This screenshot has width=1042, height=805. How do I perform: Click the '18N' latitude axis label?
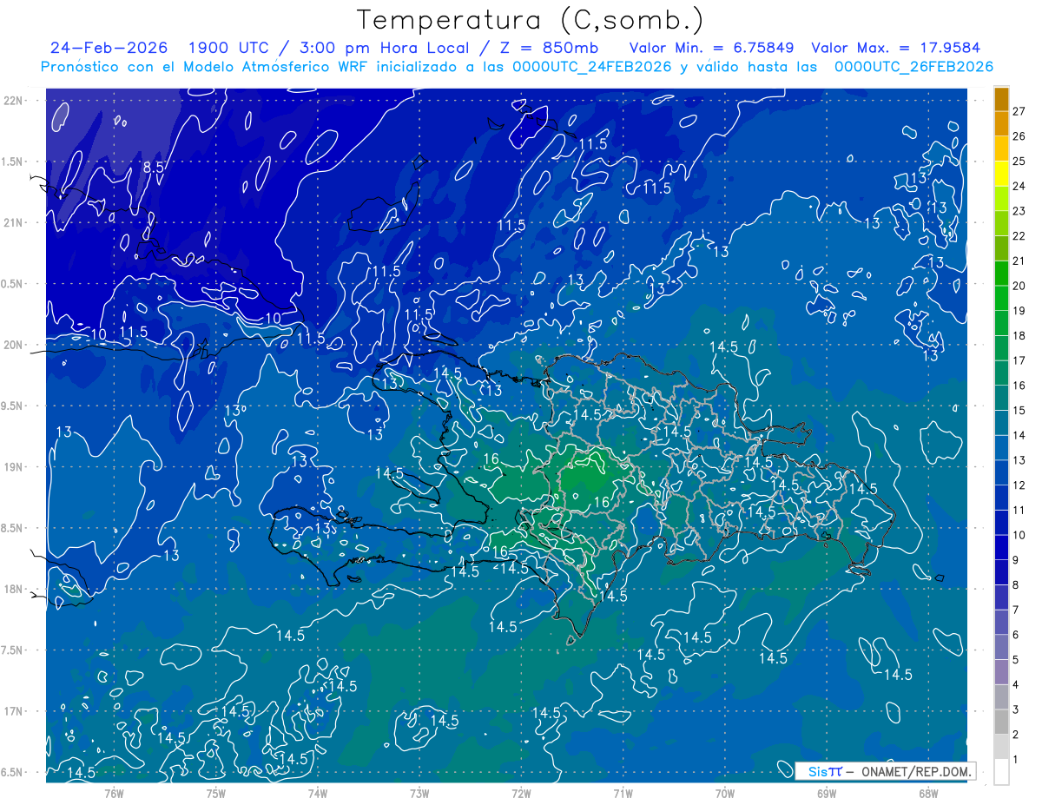click(13, 590)
